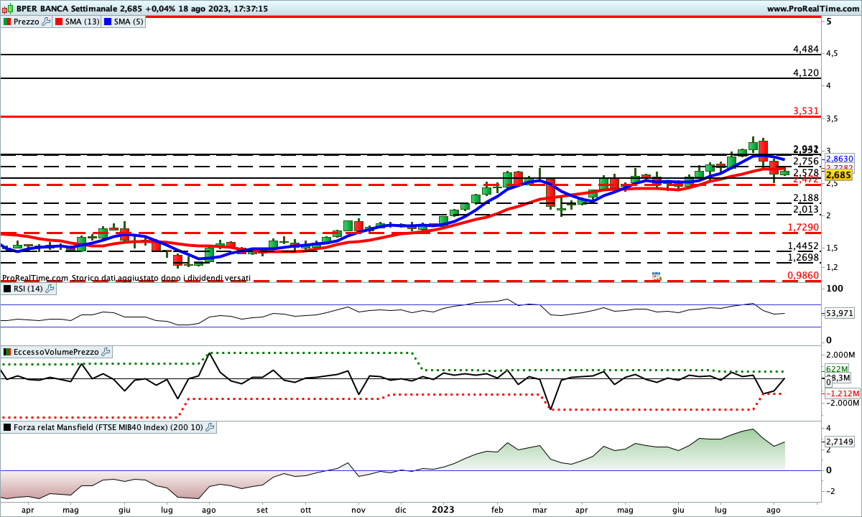Click the 4,120 level label

coord(806,73)
